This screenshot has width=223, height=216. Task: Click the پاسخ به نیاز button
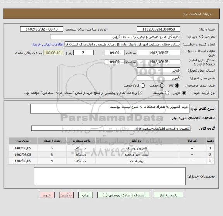pos(168,195)
